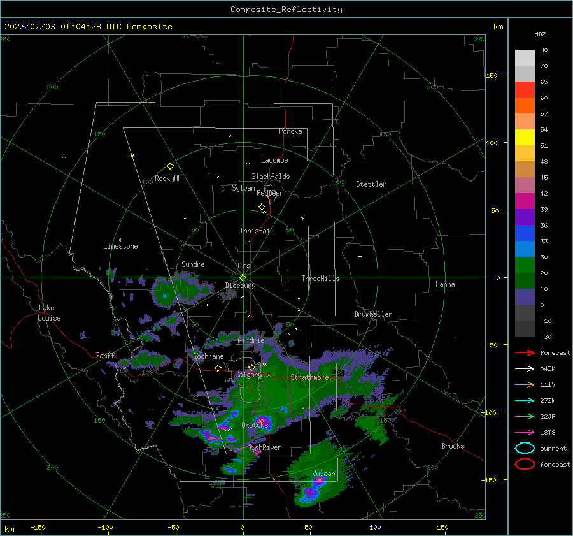Click the Calgary city label
This screenshot has width=573, height=536.
pos(248,375)
